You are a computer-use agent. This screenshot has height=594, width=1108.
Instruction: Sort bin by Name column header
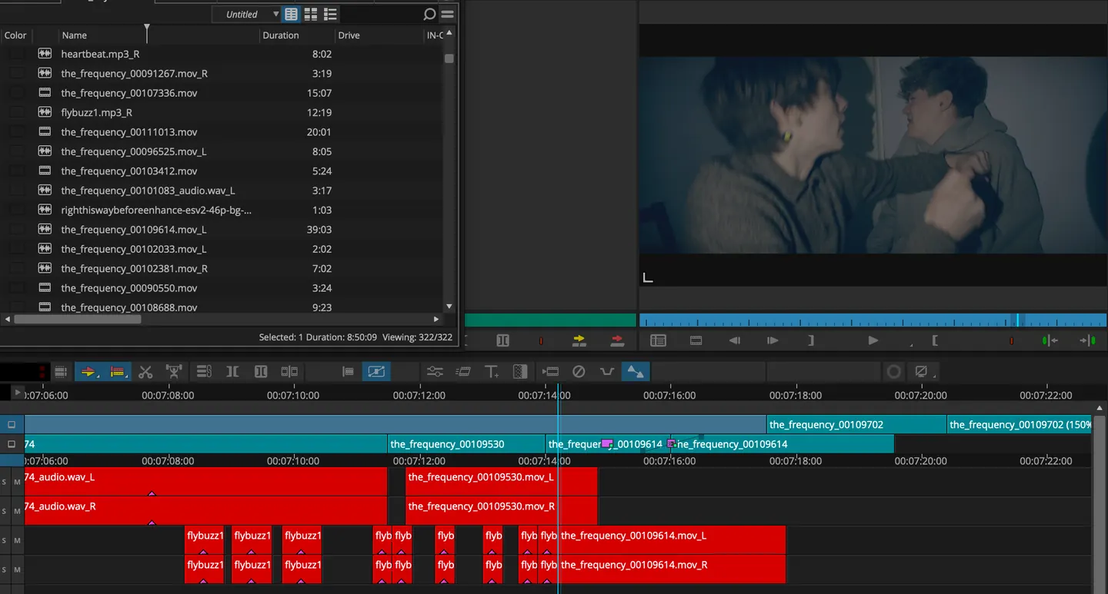click(x=74, y=35)
